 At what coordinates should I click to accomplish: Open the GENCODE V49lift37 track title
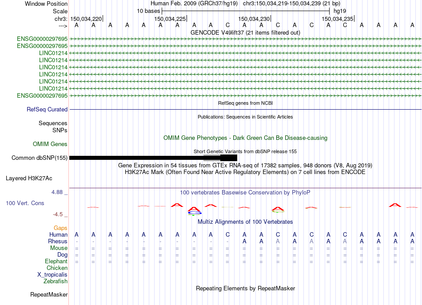pos(245,32)
